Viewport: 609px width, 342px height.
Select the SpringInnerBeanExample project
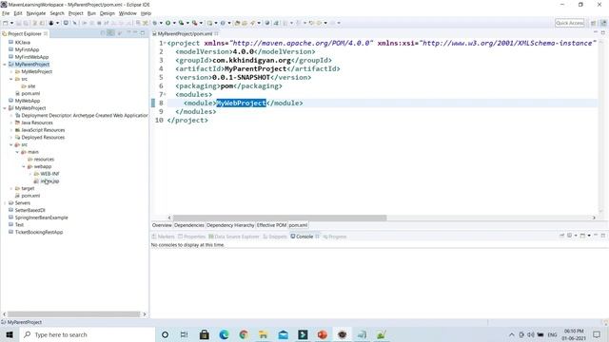pyautogui.click(x=41, y=218)
